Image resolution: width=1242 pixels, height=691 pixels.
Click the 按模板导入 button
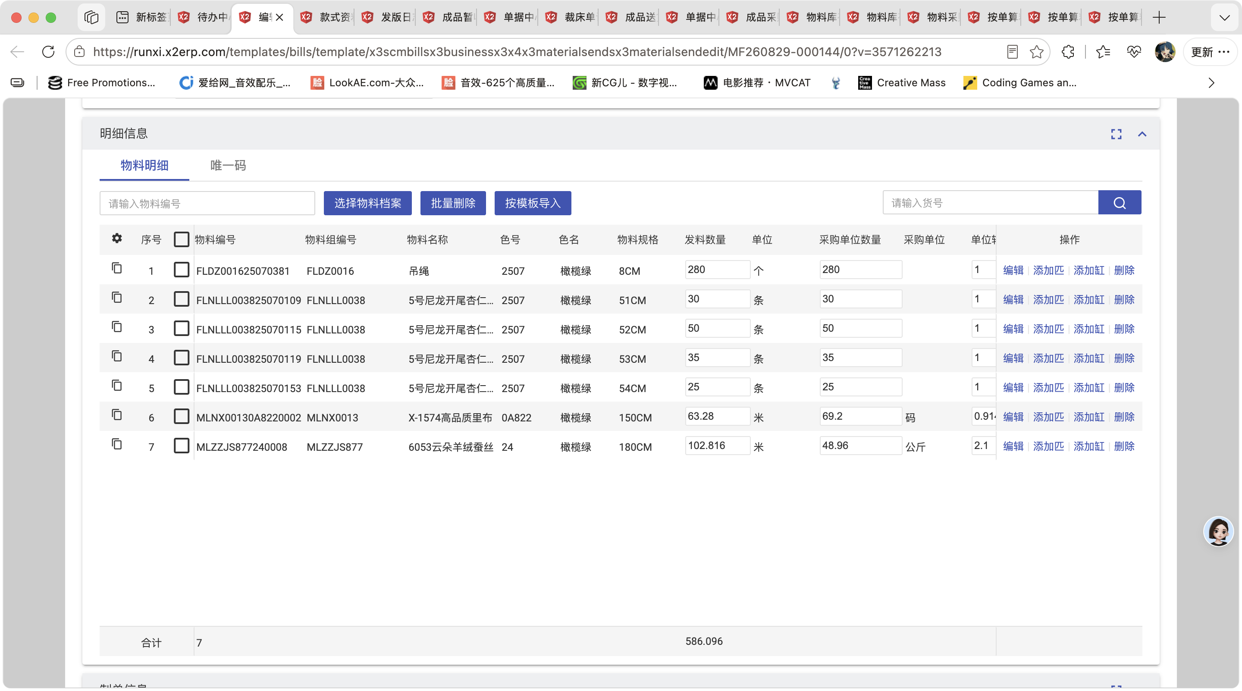(533, 203)
